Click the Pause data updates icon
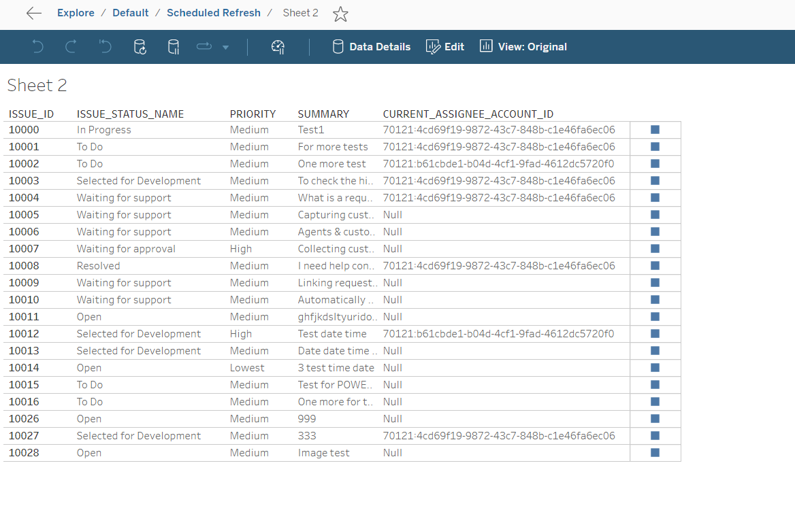The height and width of the screenshot is (525, 795). click(174, 47)
